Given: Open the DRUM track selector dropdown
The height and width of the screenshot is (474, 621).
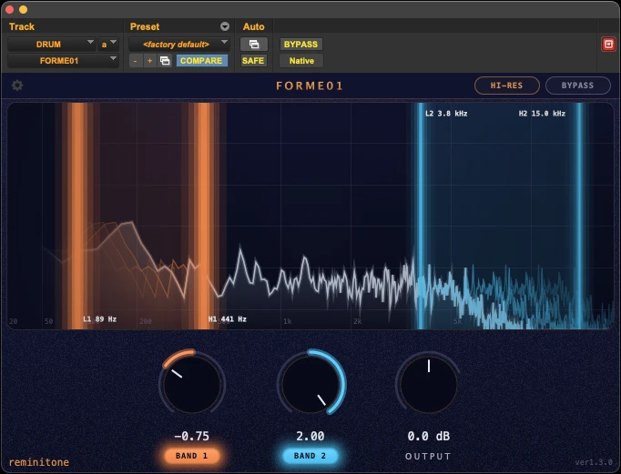Looking at the screenshot, I should pos(52,44).
